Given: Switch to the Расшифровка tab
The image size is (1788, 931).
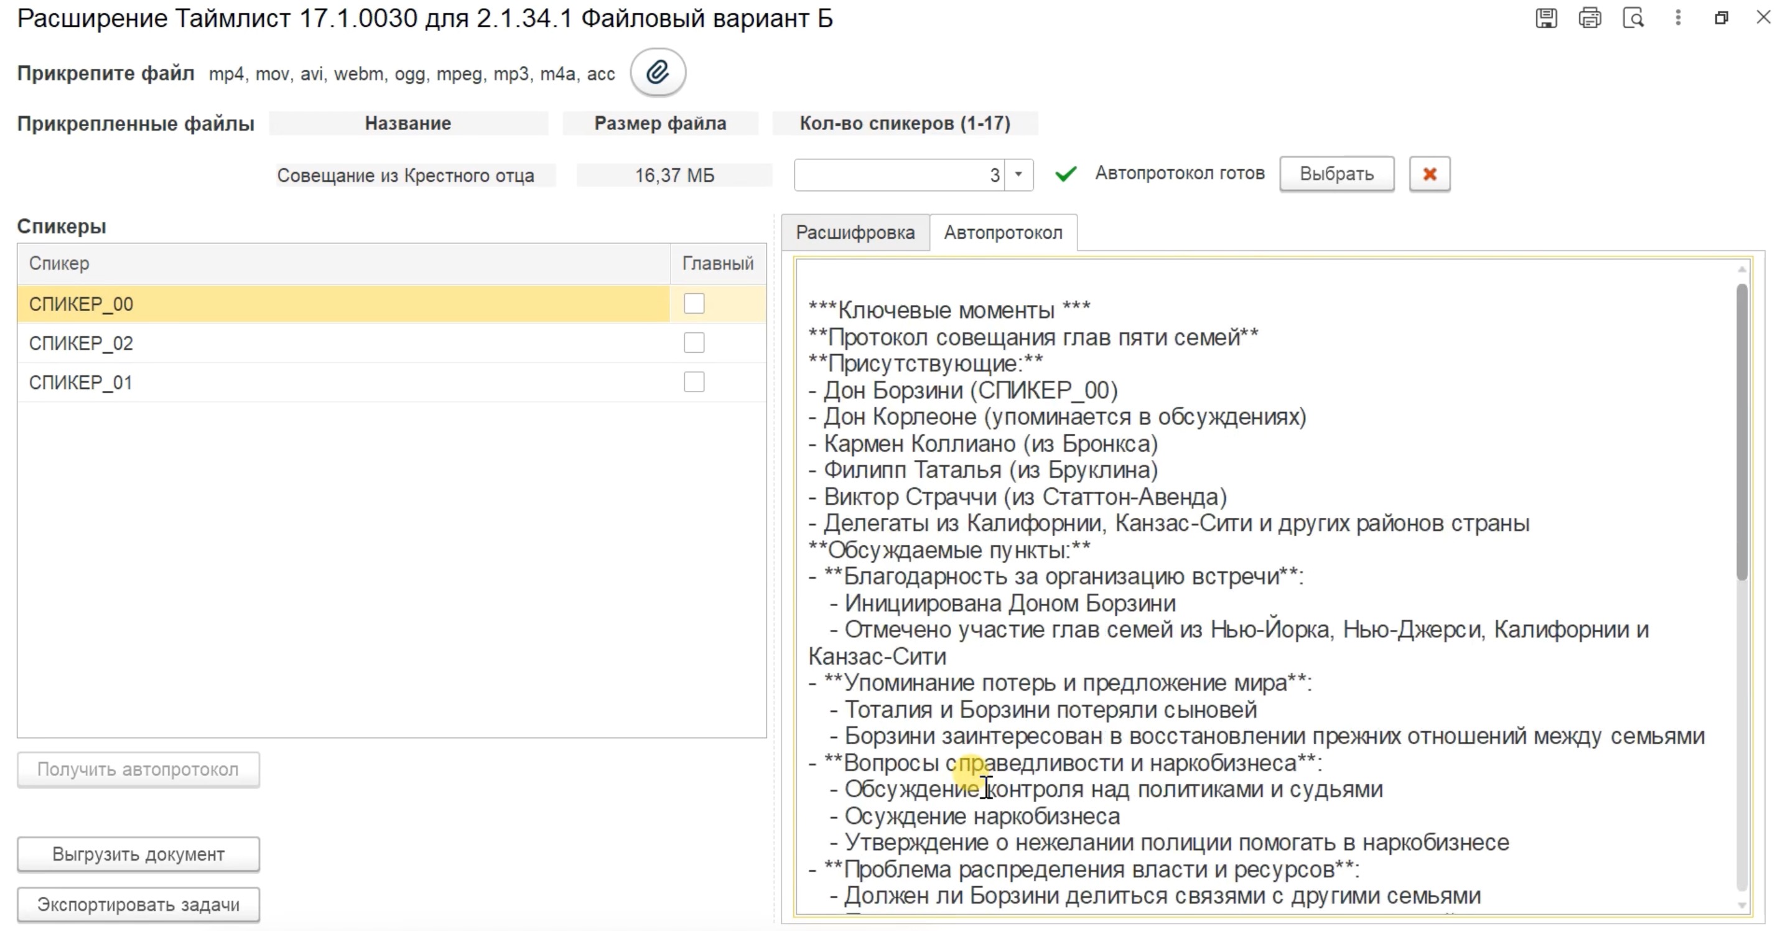Looking at the screenshot, I should click(855, 233).
